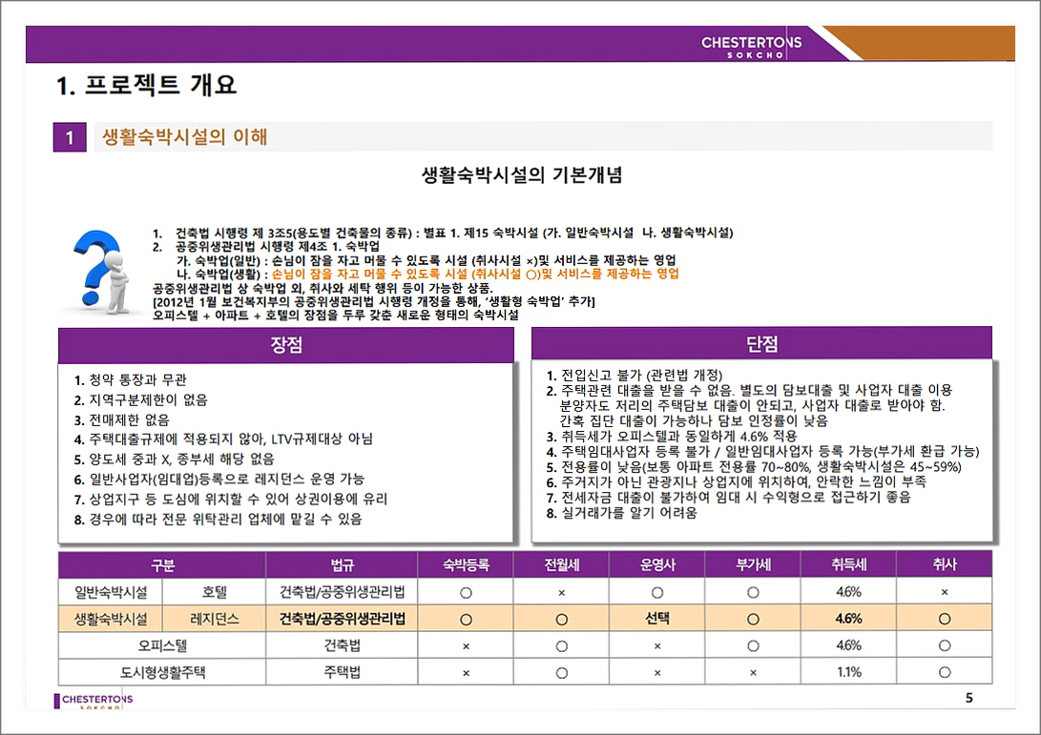Select disadvantage 3 about 취득세 4.6% 적용
The image size is (1041, 735).
pyautogui.click(x=671, y=437)
